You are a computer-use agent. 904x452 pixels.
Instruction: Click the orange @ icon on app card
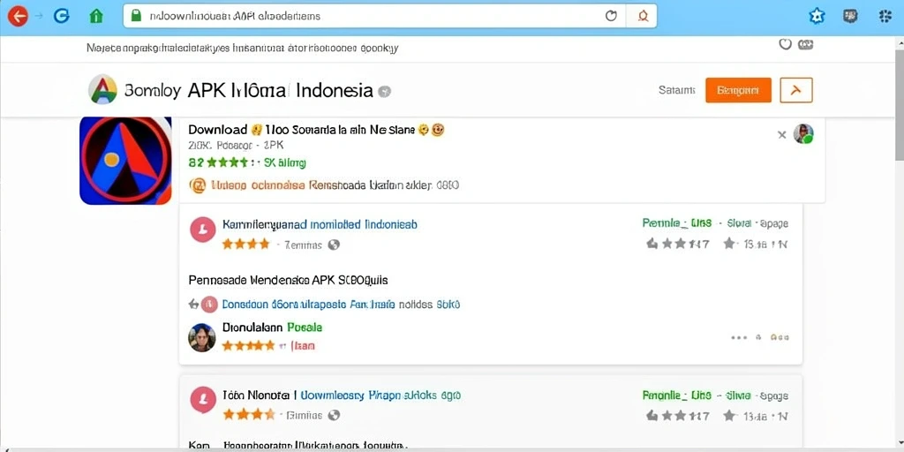coord(198,185)
